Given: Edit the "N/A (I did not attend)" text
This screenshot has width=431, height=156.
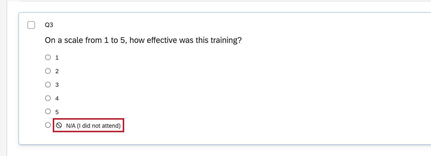Looking at the screenshot, I should (93, 126).
